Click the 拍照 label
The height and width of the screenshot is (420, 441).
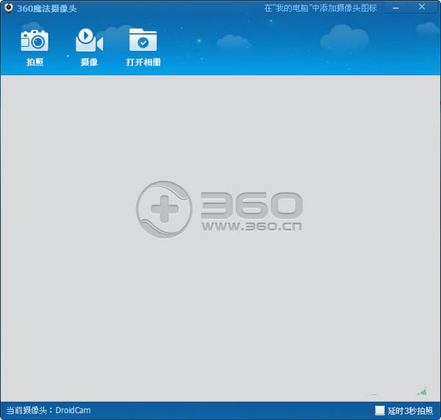tap(35, 62)
